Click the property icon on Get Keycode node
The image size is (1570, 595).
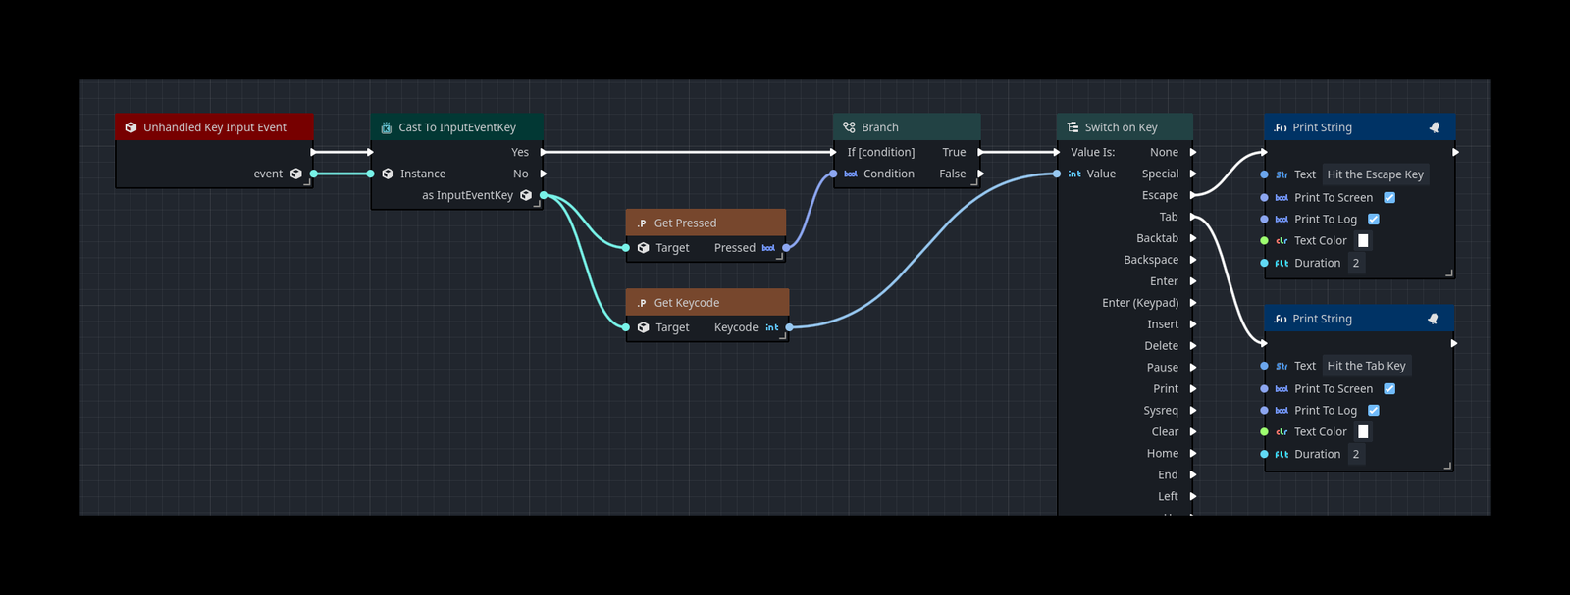[x=641, y=303]
